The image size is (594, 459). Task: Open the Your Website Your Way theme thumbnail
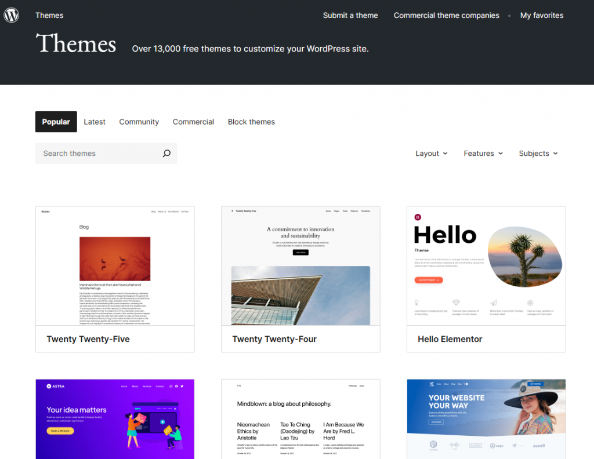(486, 419)
